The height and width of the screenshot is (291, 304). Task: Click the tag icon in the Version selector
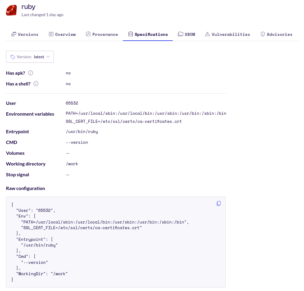point(13,57)
